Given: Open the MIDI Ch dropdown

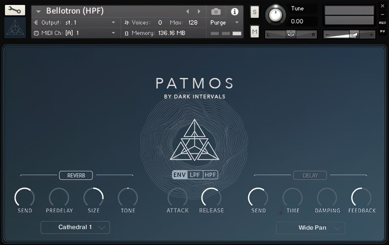Looking at the screenshot, I should point(113,33).
